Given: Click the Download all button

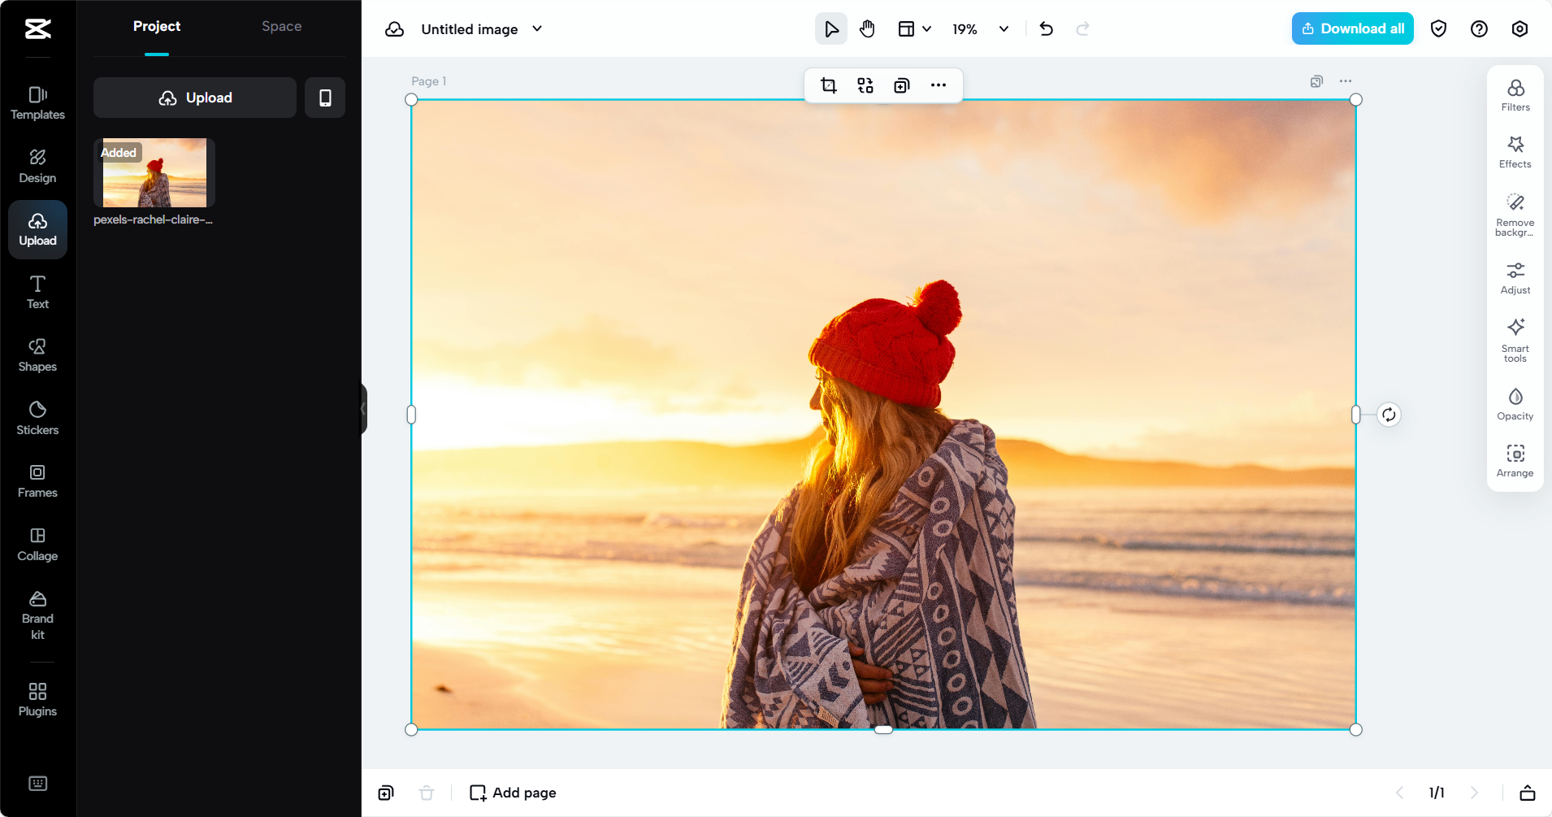Looking at the screenshot, I should coord(1352,28).
